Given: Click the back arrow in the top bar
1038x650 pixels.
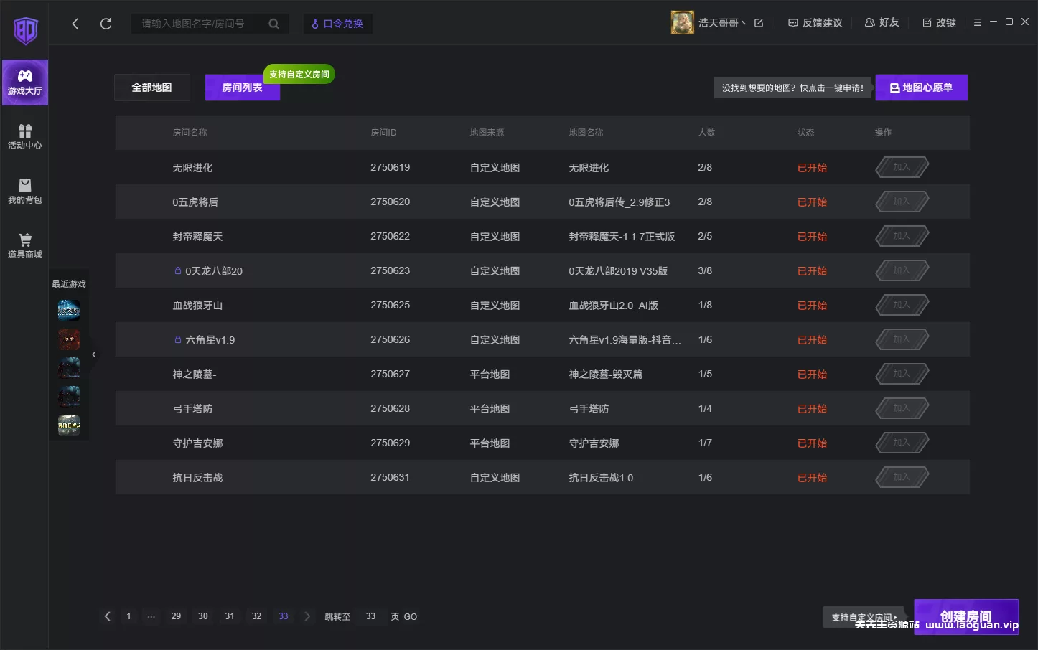Looking at the screenshot, I should coord(75,23).
